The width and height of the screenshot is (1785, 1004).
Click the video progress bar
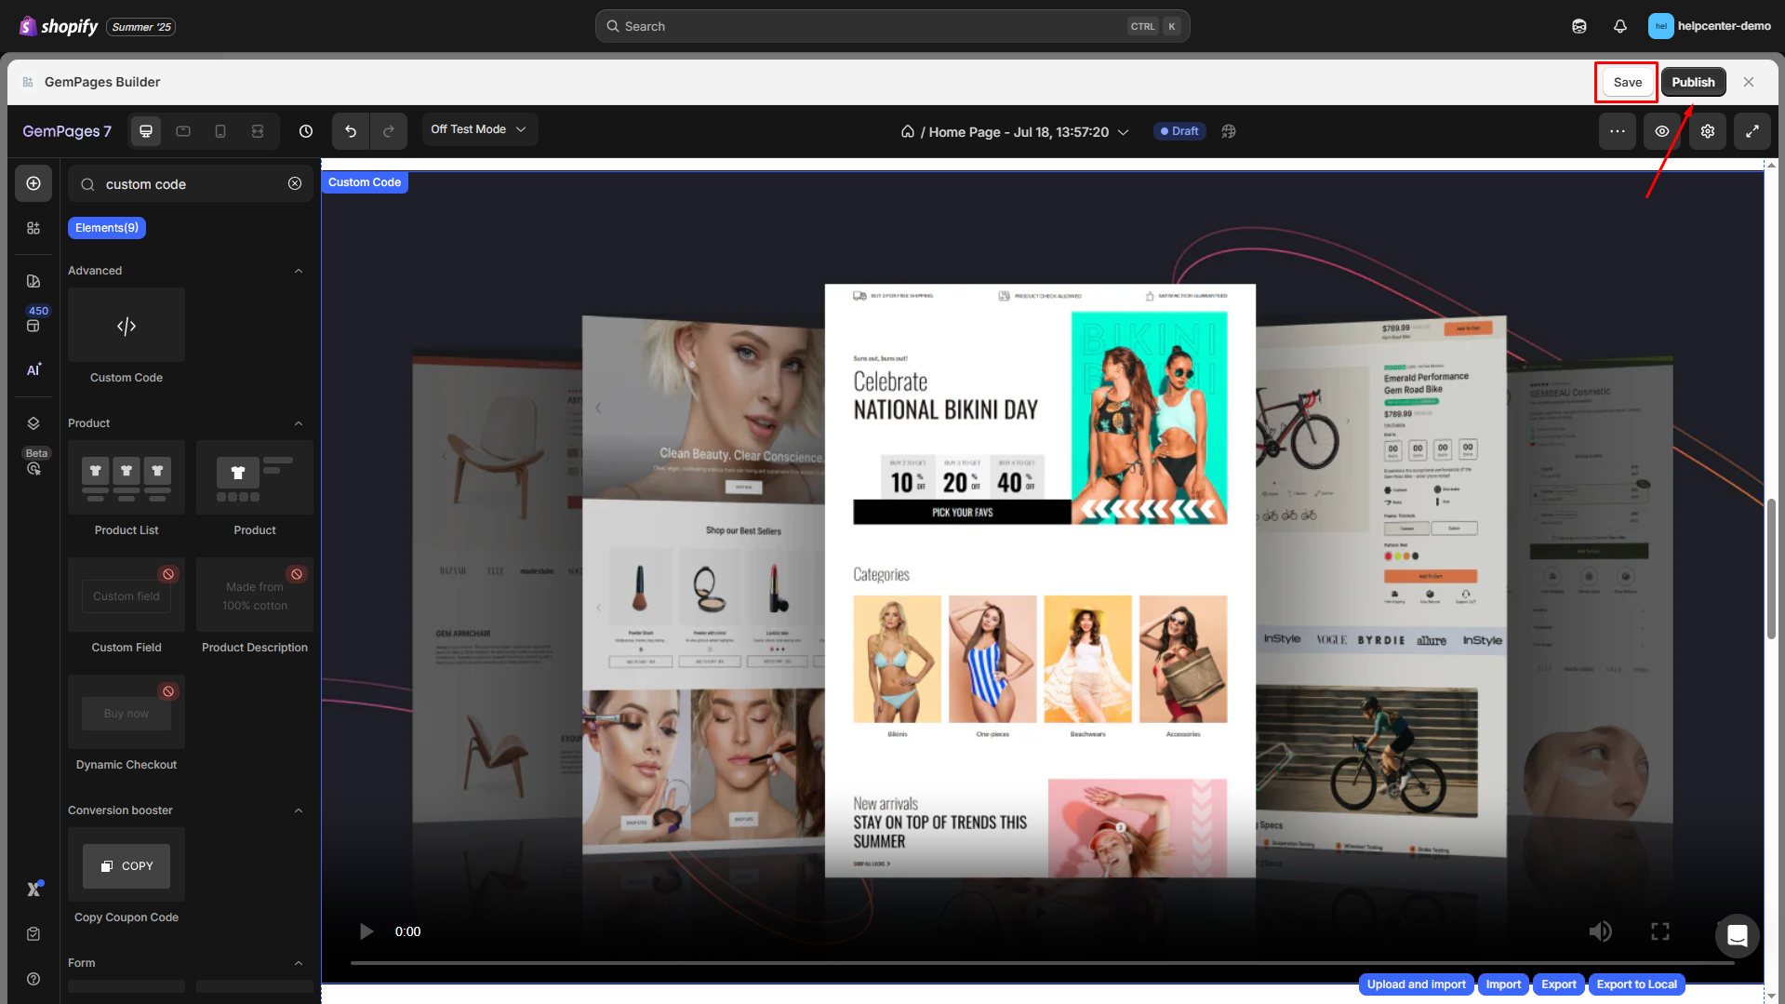(x=1042, y=963)
